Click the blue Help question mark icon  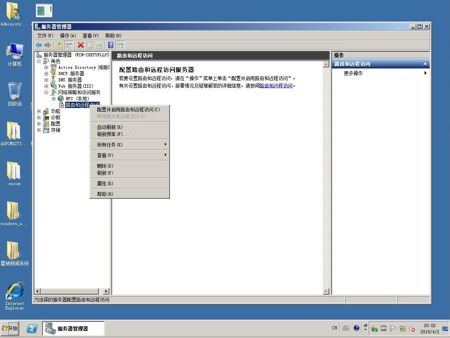(111, 45)
